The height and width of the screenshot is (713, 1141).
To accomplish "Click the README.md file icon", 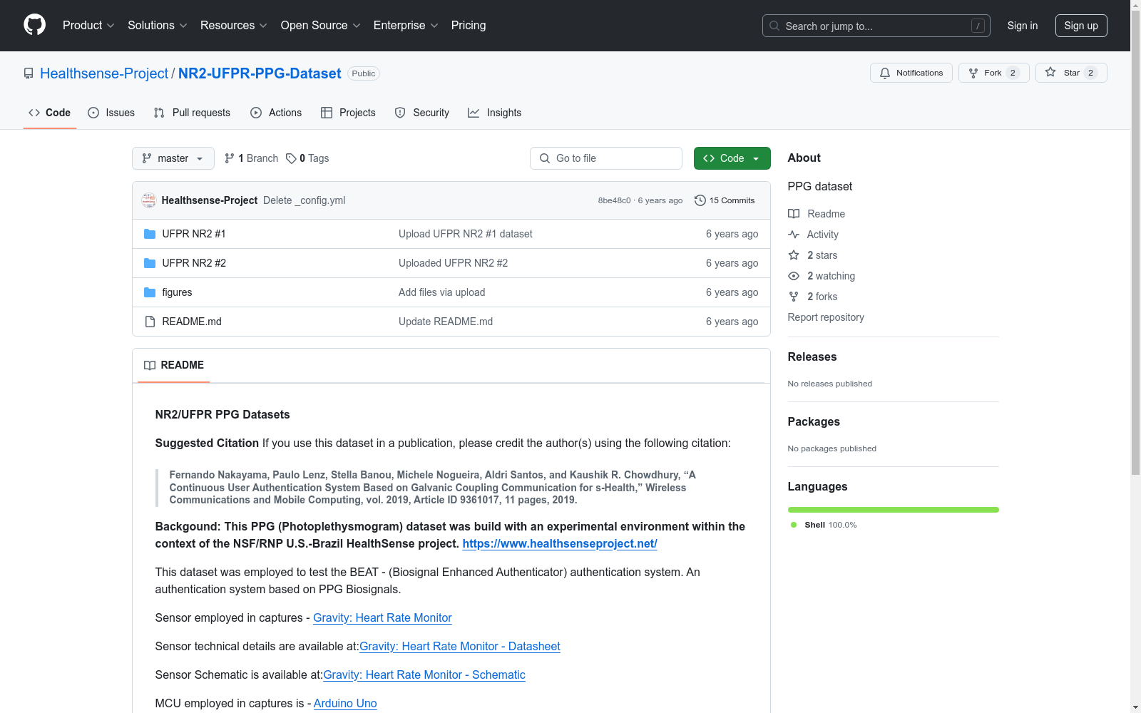I will pyautogui.click(x=150, y=322).
